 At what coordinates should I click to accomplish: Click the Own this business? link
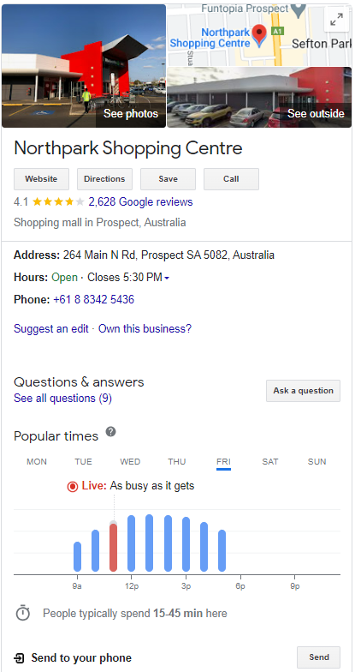coord(145,329)
